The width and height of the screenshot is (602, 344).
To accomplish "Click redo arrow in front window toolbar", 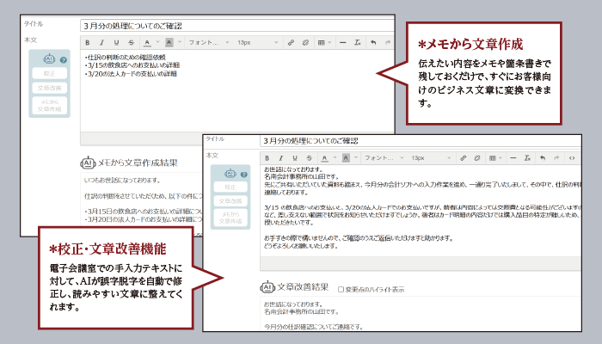I will pos(556,157).
